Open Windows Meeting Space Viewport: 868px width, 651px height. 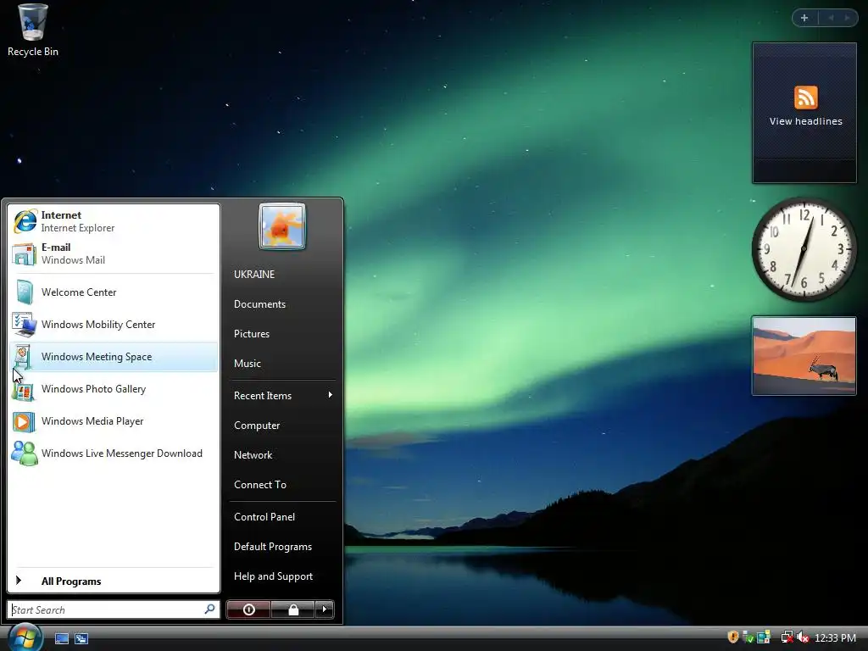pos(114,357)
